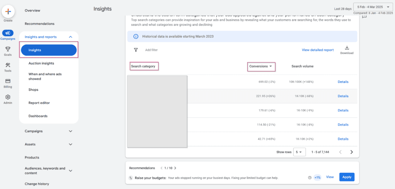Click Search volume column header
The height and width of the screenshot is (189, 395).
(x=302, y=66)
